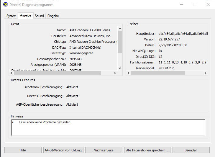Click the Hinweise text box

pos(108,127)
